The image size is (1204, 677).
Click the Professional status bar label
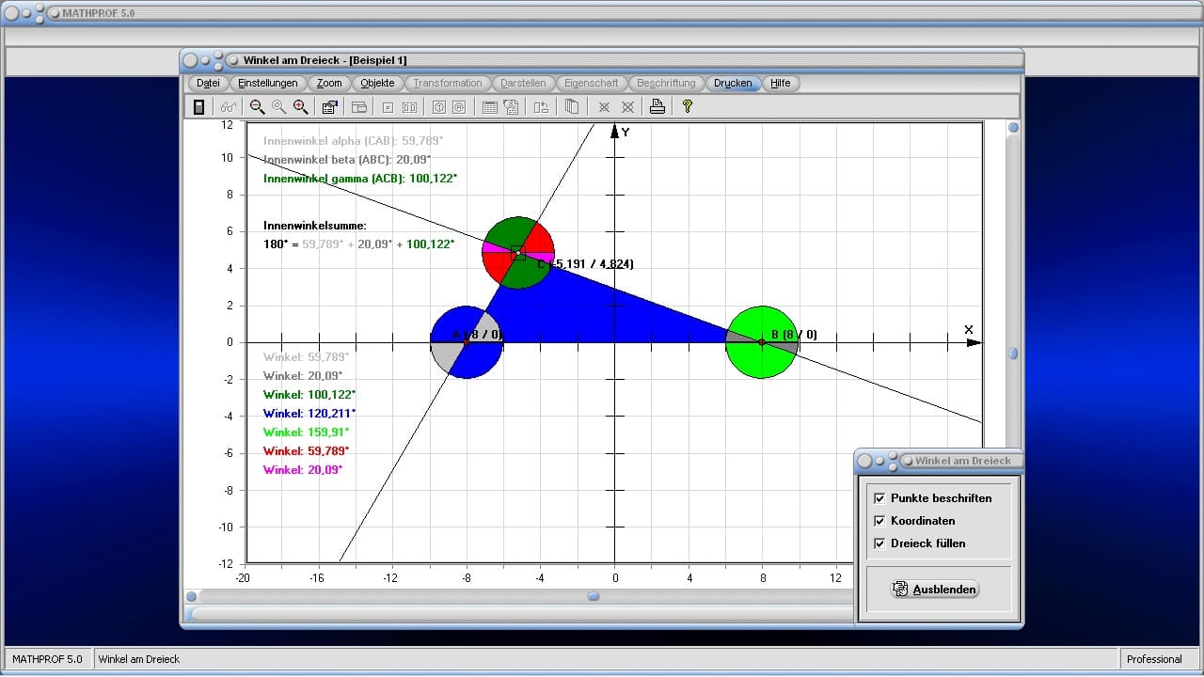1154,659
